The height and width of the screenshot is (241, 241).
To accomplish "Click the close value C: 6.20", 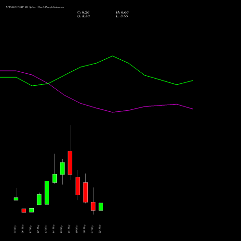I will tap(83, 13).
